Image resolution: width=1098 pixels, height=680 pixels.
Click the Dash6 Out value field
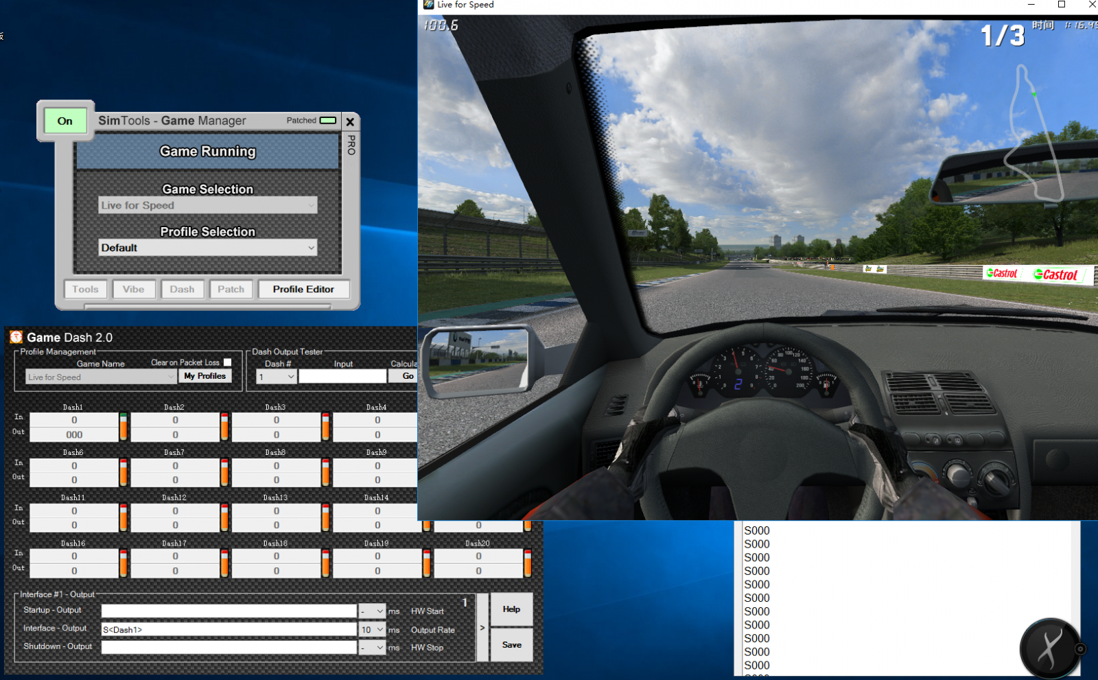click(74, 480)
